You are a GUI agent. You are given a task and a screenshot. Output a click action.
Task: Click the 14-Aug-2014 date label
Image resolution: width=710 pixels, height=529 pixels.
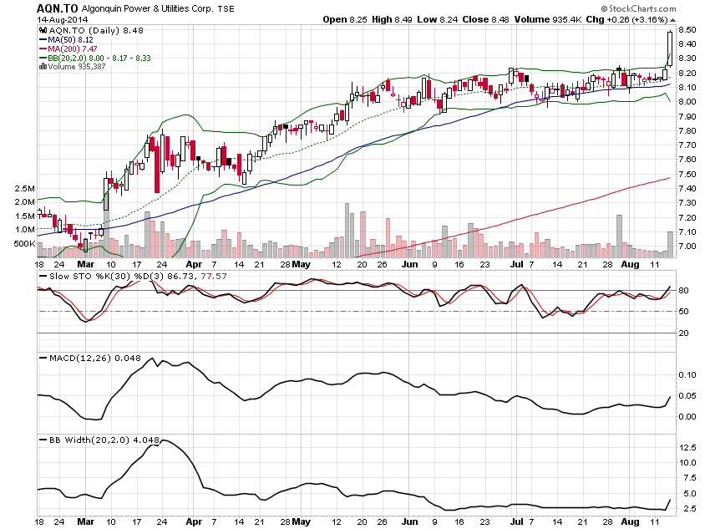63,20
